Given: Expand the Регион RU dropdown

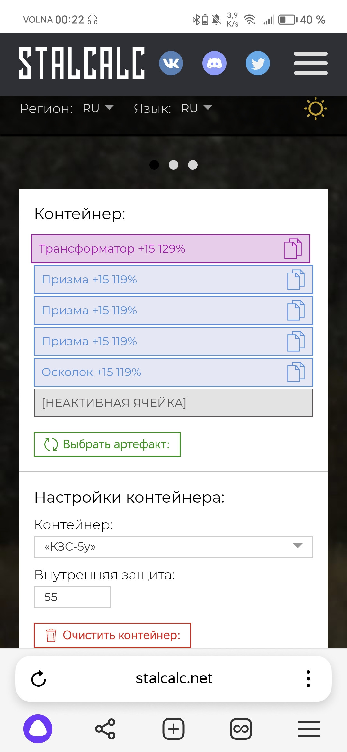Looking at the screenshot, I should 98,108.
